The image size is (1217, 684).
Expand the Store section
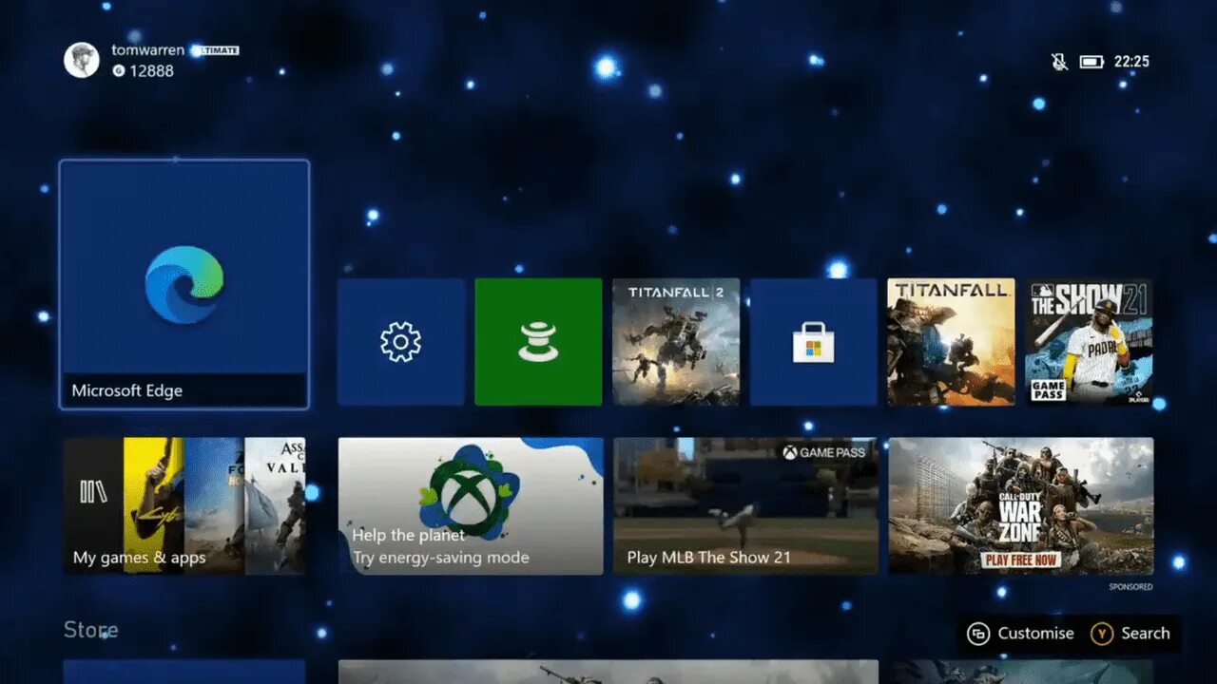tap(90, 630)
